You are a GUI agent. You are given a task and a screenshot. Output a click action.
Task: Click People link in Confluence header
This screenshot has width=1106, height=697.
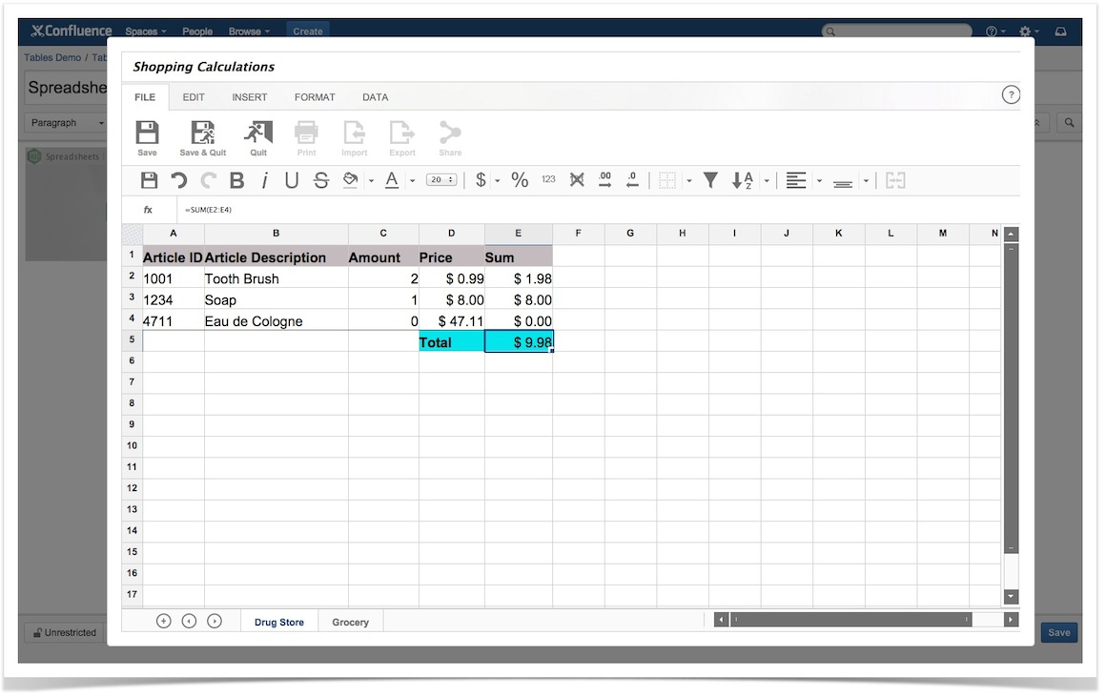coord(197,31)
